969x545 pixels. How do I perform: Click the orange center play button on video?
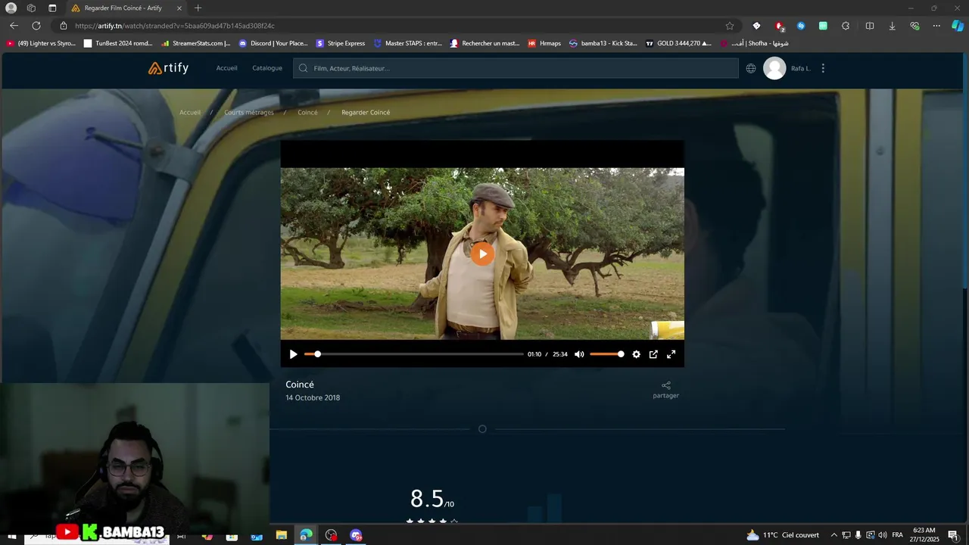pyautogui.click(x=482, y=254)
